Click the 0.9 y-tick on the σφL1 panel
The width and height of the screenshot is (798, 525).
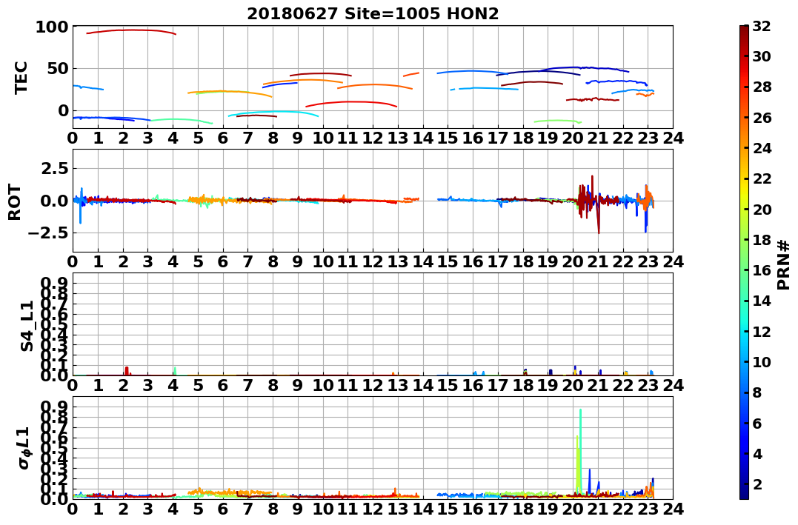click(55, 406)
